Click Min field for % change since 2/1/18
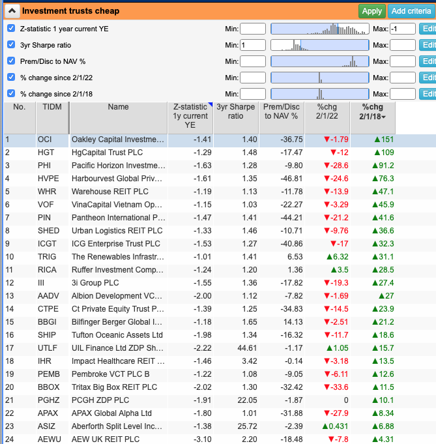The width and height of the screenshot is (436, 444). [253, 94]
